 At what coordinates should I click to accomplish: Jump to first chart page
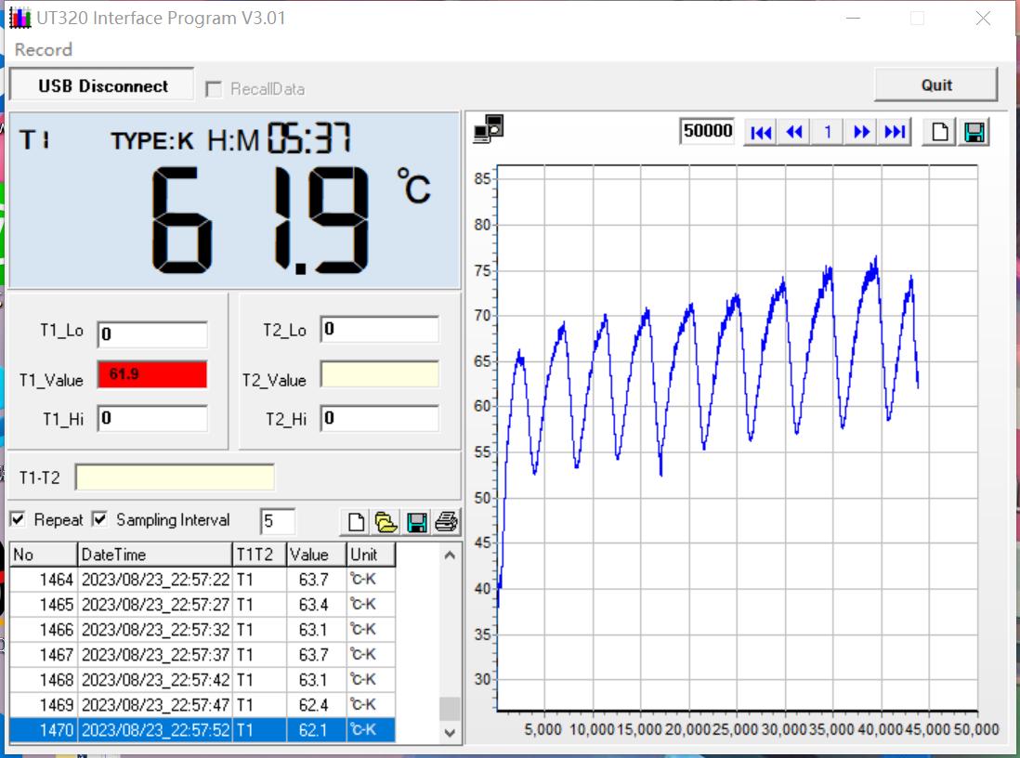[x=761, y=132]
